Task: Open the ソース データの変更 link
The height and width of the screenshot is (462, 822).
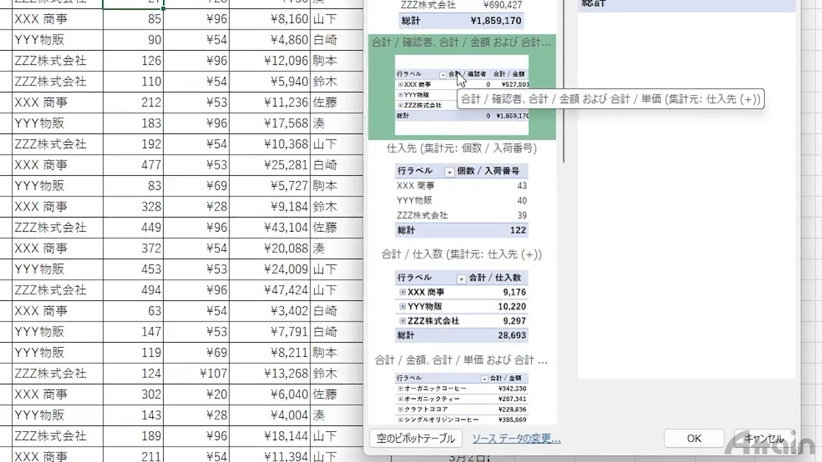Action: pyautogui.click(x=516, y=439)
